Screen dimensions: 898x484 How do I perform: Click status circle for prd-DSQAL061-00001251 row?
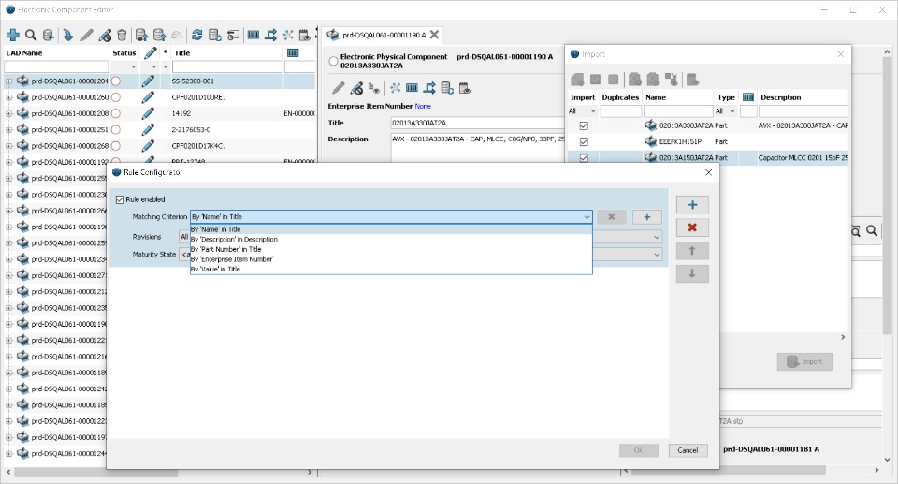(116, 129)
